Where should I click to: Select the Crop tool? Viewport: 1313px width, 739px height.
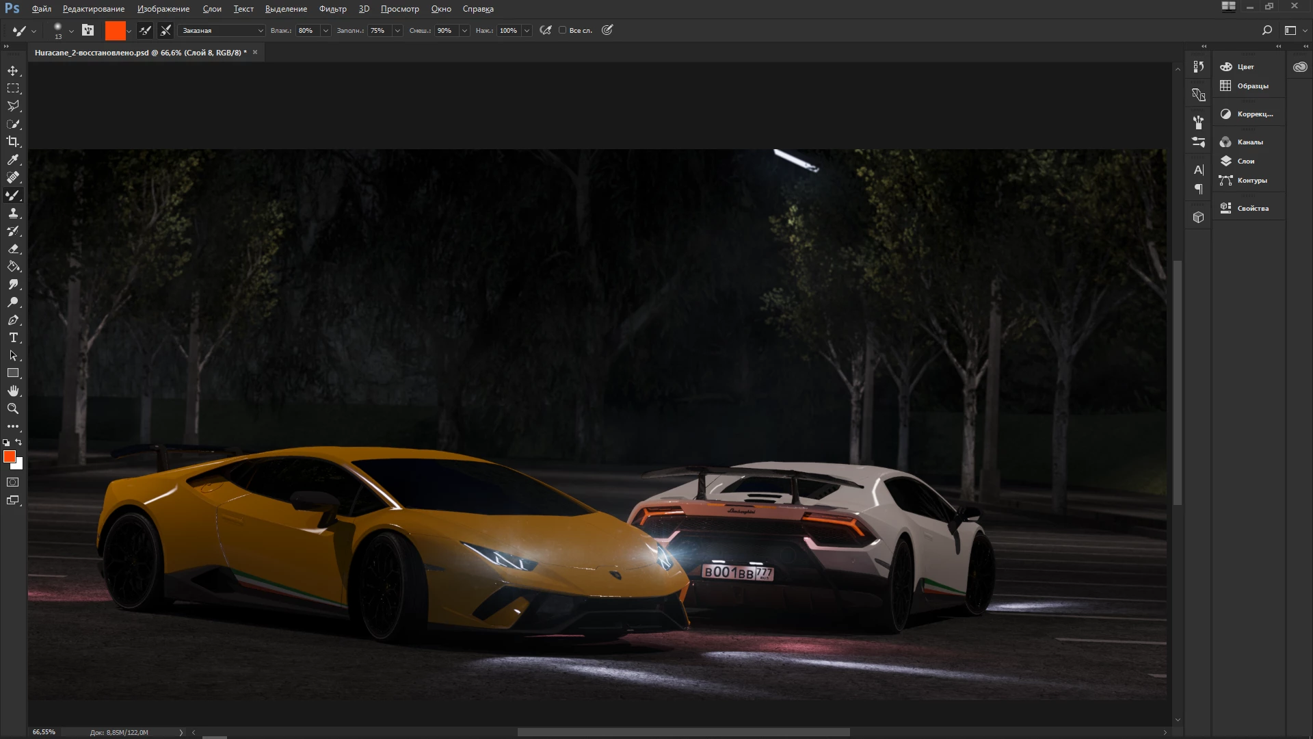click(13, 142)
